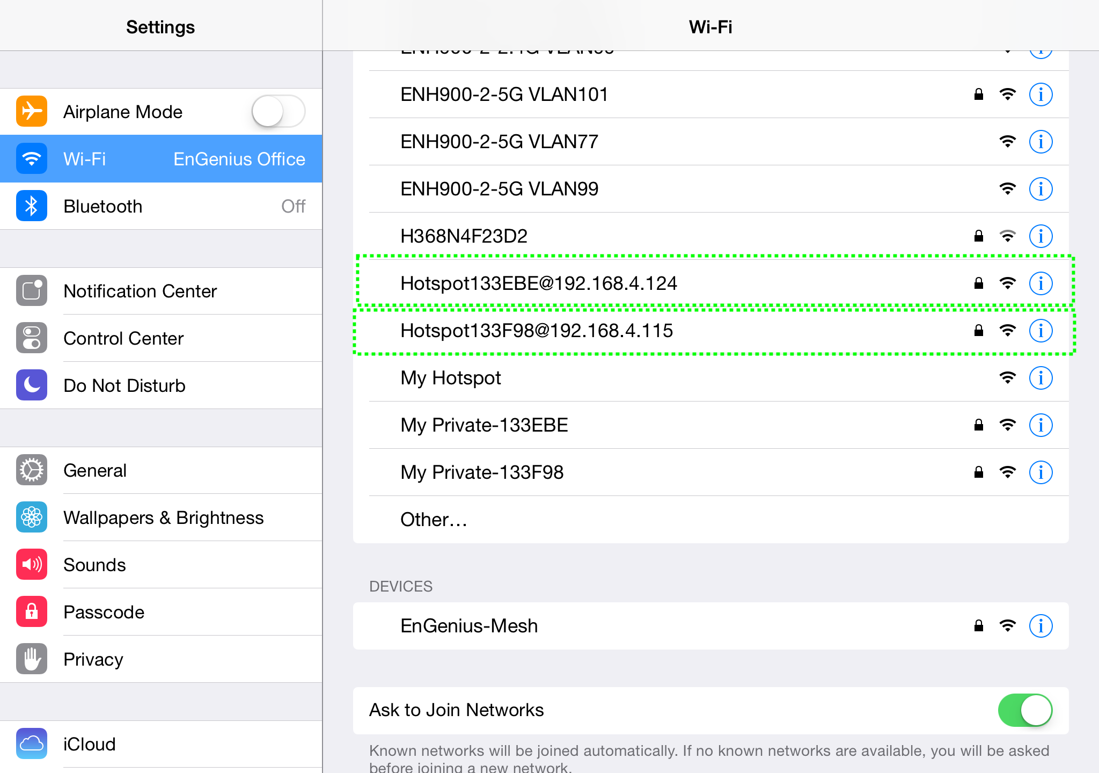
Task: Choose Other… to enter a network
Action: point(711,520)
